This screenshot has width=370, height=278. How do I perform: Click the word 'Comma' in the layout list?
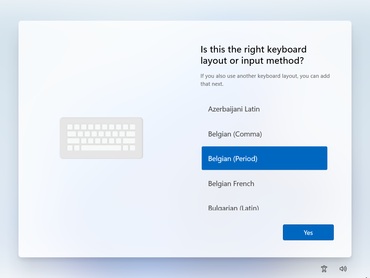(x=248, y=134)
